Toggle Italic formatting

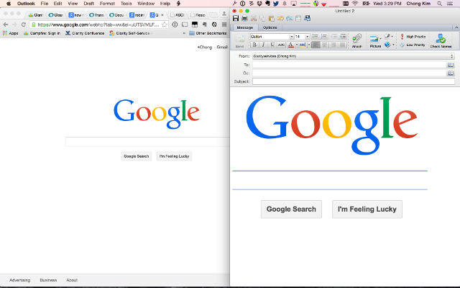[263, 45]
